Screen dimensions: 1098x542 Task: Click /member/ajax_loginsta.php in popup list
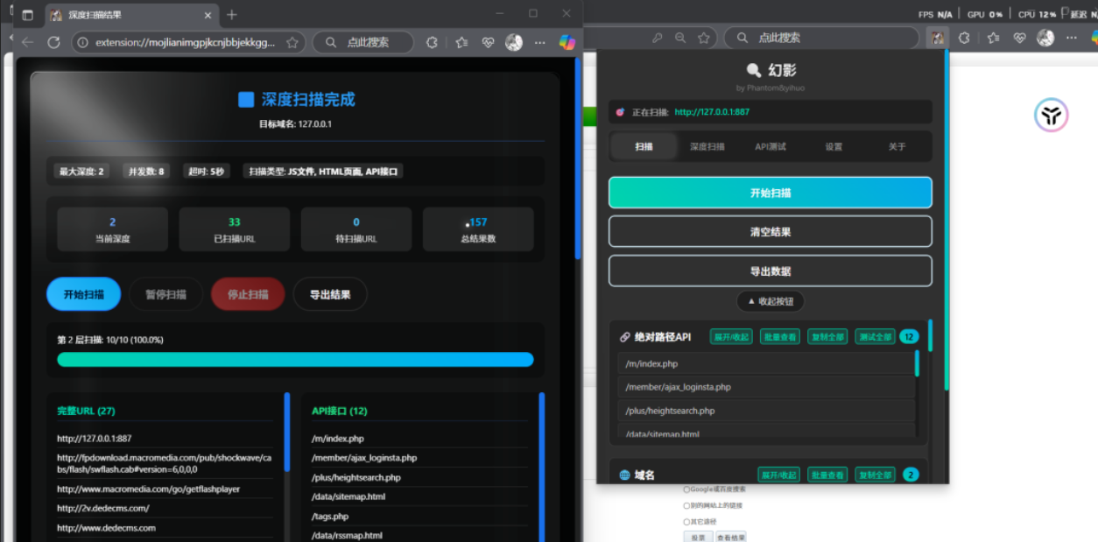click(x=766, y=387)
